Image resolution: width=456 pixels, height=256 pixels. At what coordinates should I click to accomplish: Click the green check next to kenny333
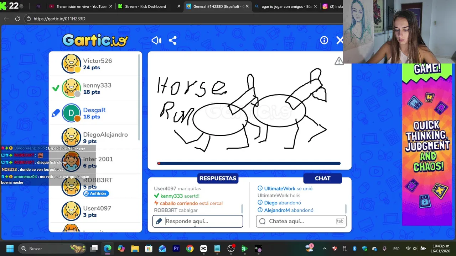(56, 88)
